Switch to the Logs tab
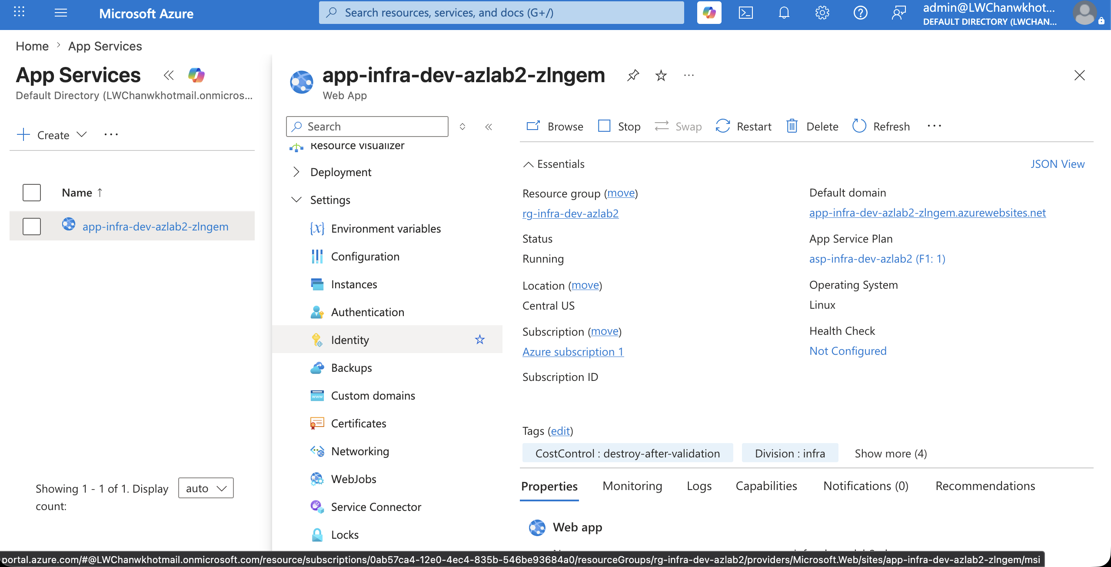Screen dimensions: 1111x567 [x=699, y=486]
